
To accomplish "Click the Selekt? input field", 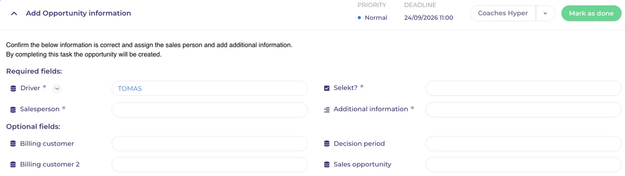I will [x=523, y=88].
